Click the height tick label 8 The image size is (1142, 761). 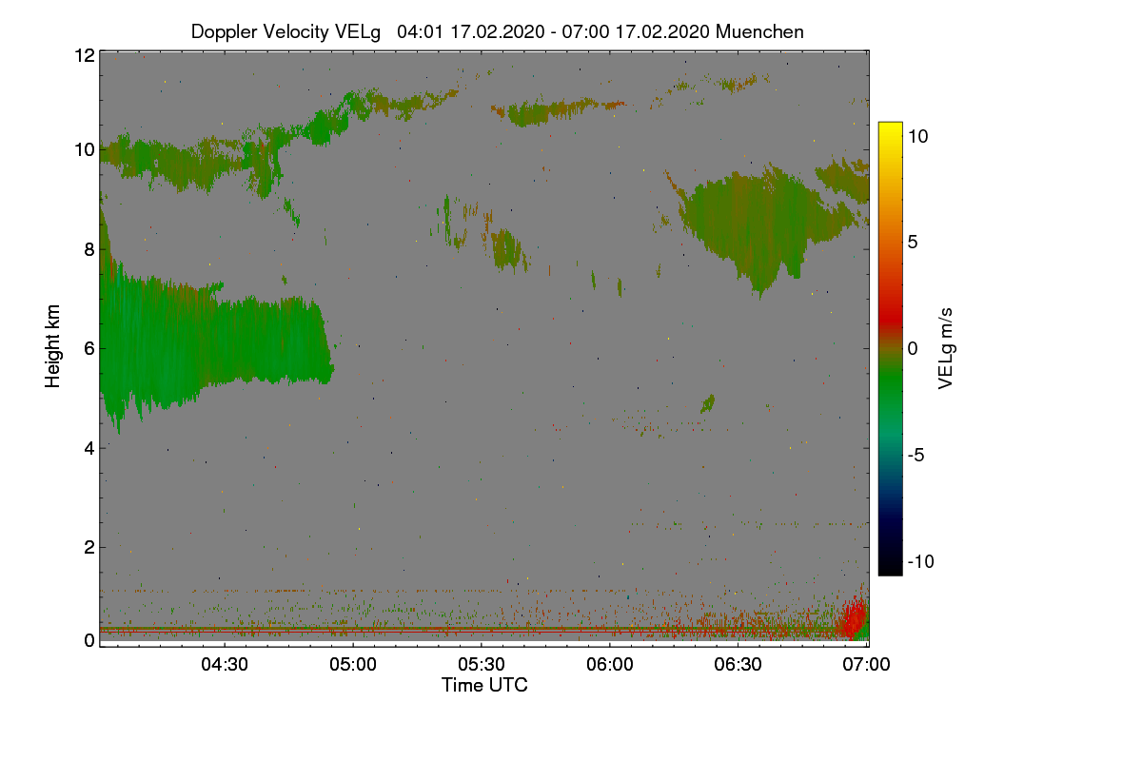click(x=89, y=249)
